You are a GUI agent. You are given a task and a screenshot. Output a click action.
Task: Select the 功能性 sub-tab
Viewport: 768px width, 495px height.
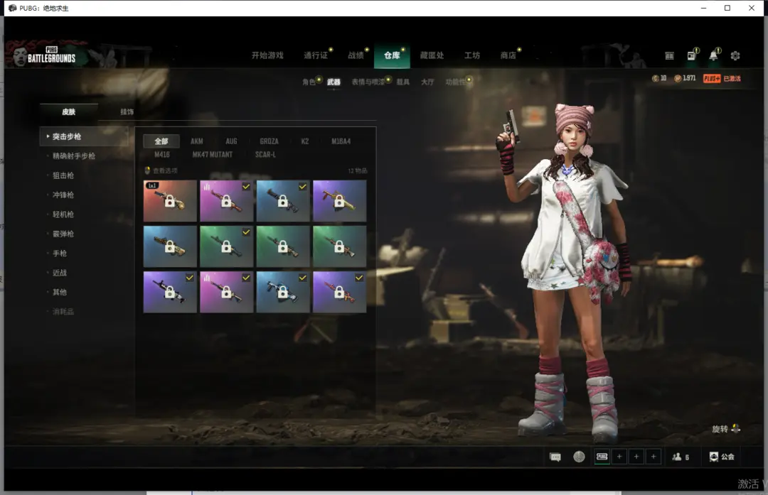456,82
